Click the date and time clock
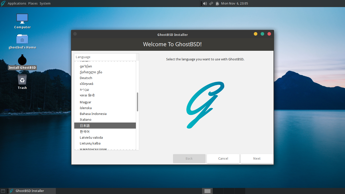The width and height of the screenshot is (345, 194). pyautogui.click(x=234, y=4)
